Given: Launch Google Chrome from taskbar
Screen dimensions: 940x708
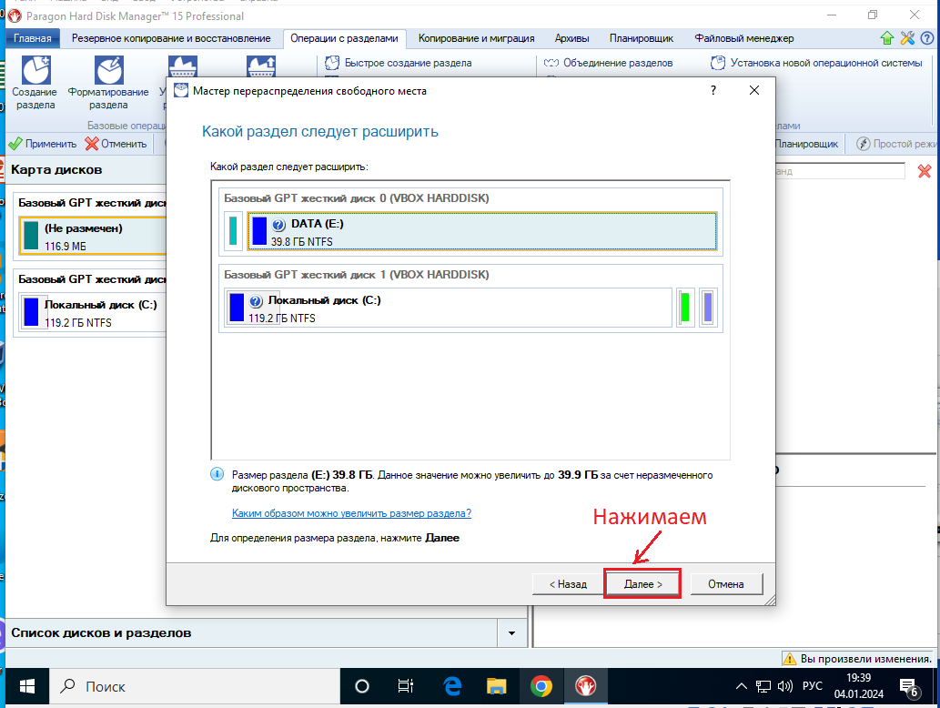Looking at the screenshot, I should coord(541,686).
